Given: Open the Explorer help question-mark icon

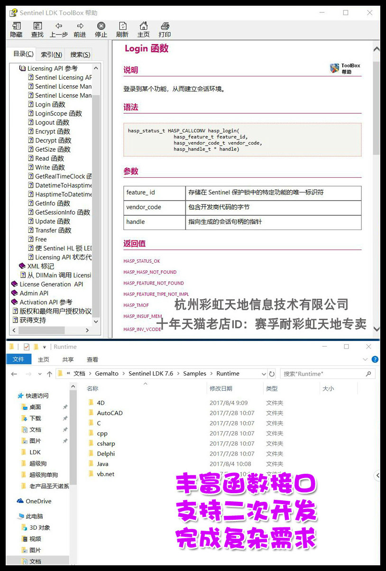Looking at the screenshot, I should pos(375,359).
